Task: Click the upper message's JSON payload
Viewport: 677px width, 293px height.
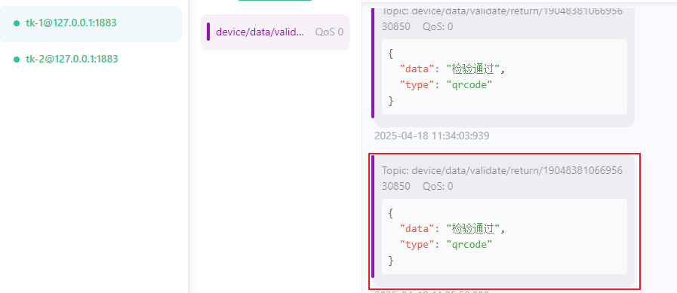Action: pos(504,77)
